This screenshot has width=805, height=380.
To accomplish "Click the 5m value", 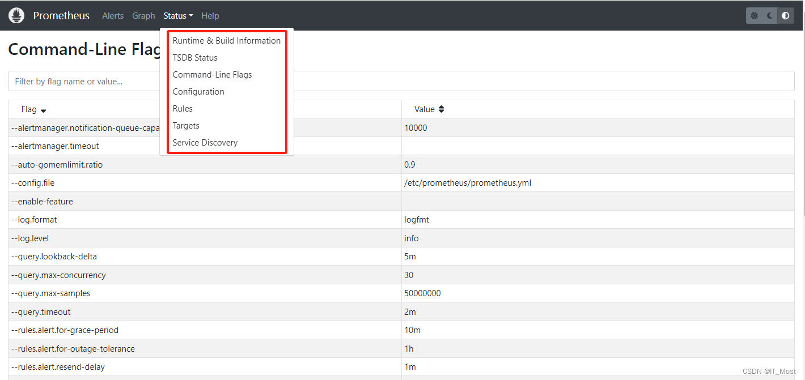I will pos(410,257).
